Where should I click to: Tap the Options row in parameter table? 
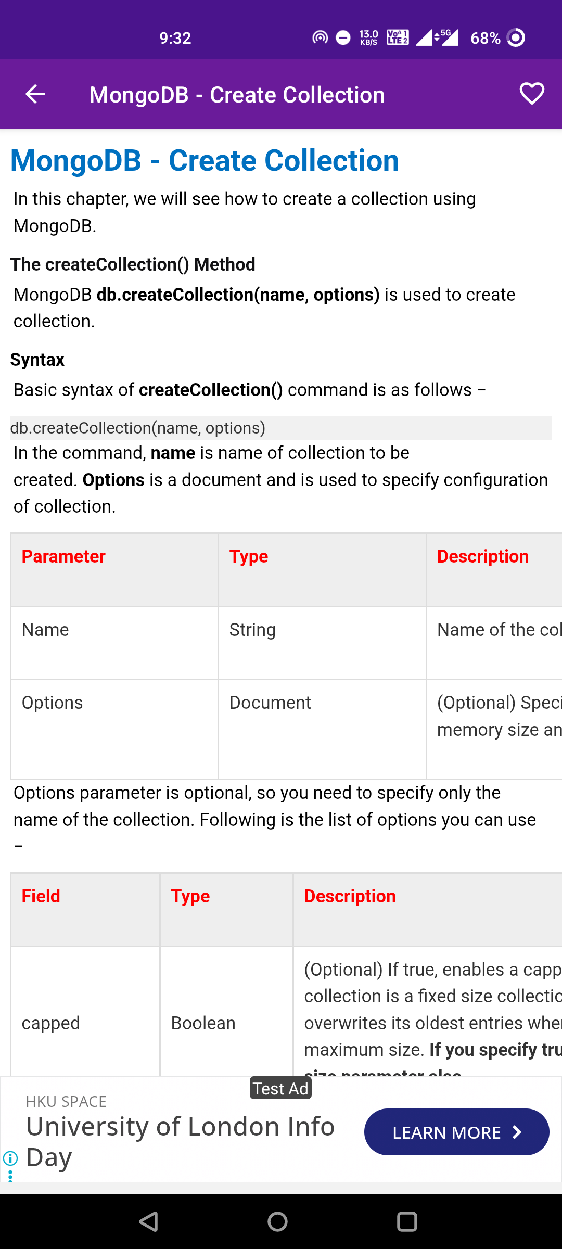point(52,703)
